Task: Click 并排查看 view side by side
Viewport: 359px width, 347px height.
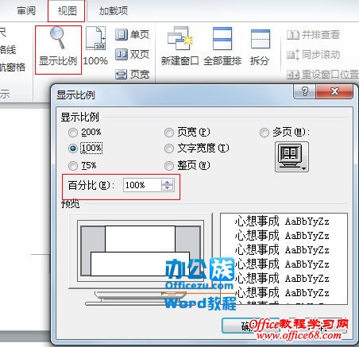Action: point(313,35)
